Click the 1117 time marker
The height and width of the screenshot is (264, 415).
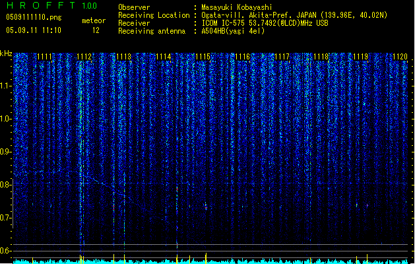(282, 57)
